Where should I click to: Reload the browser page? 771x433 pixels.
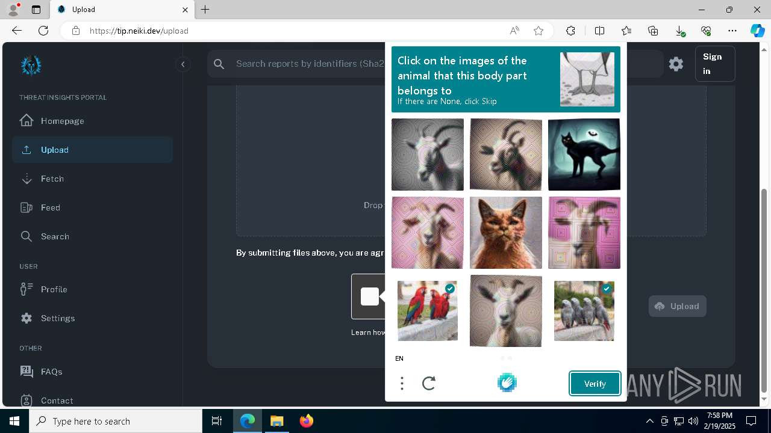click(x=43, y=31)
